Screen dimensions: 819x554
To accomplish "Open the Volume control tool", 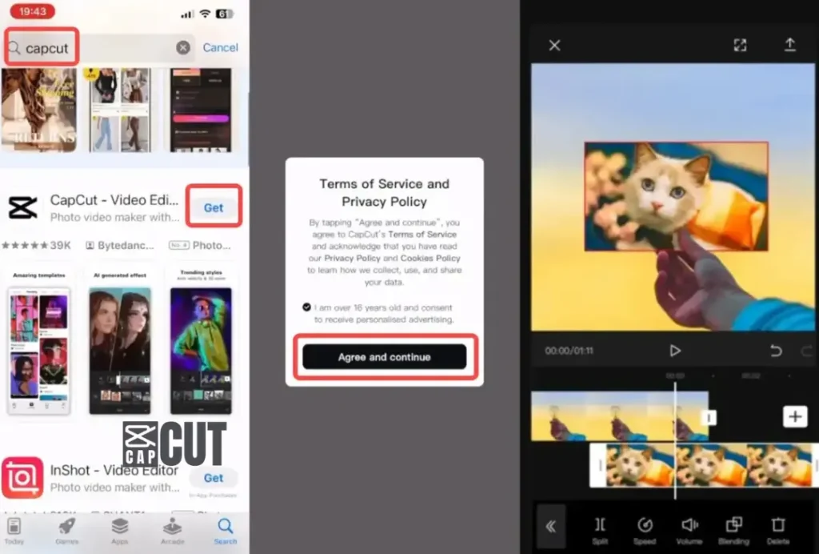I will [x=689, y=526].
